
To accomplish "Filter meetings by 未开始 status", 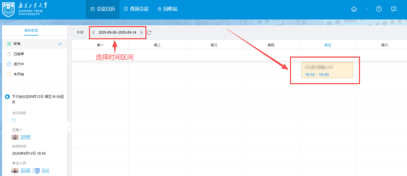I will pos(18,74).
